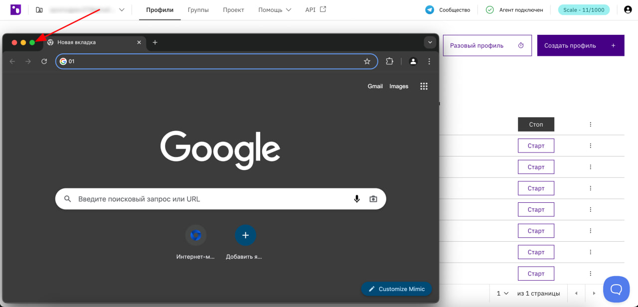
Task: Bookmark page with the star icon
Action: point(367,61)
